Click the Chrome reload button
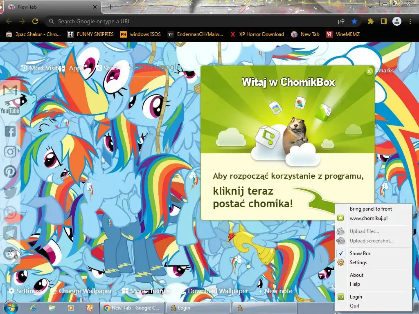 (35, 21)
